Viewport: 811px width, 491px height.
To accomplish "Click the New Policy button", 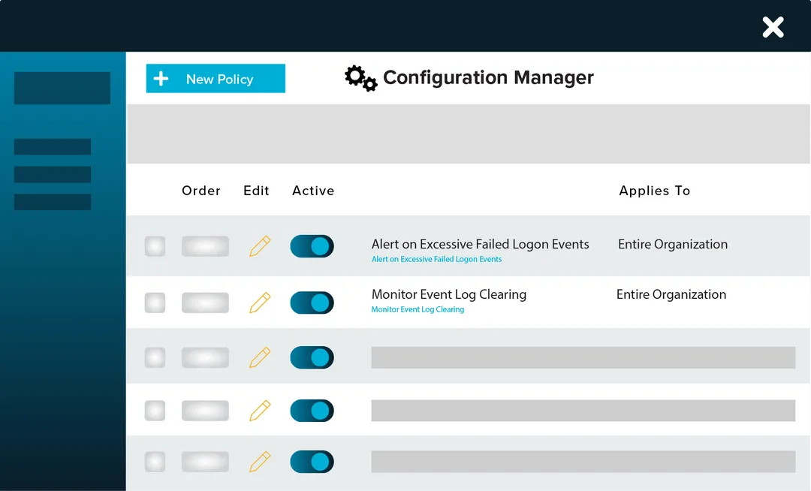I will [x=216, y=79].
